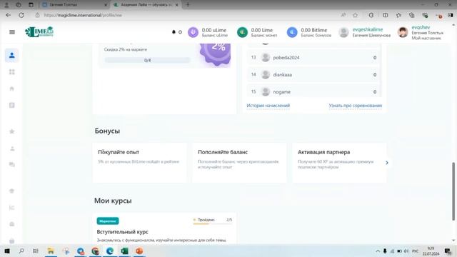Image resolution: width=457 pixels, height=257 pixels.
Task: Click the browser back arrow
Action: click(8, 15)
